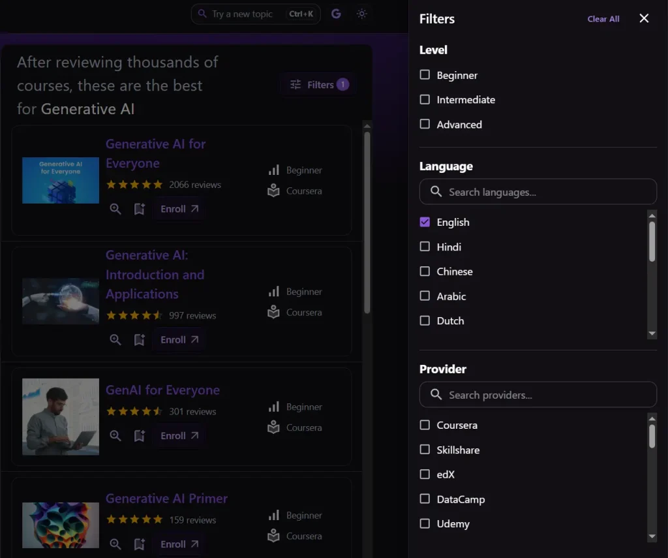Click the Google account G icon
668x558 pixels.
(x=336, y=14)
